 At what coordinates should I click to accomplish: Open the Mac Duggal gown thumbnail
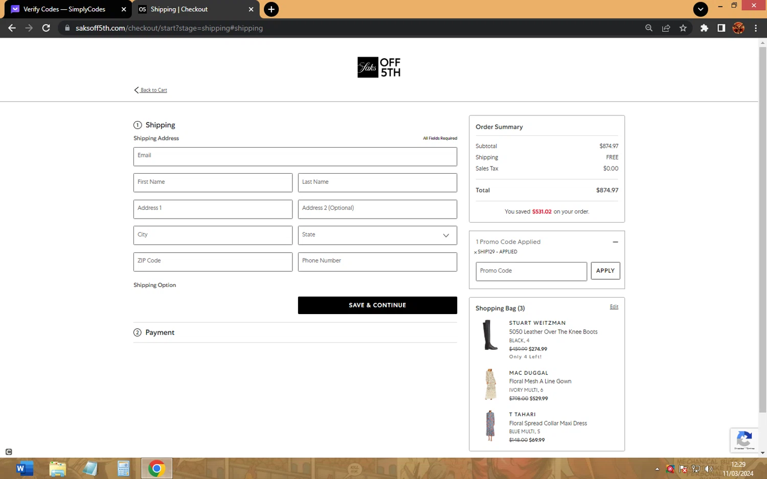(x=490, y=384)
